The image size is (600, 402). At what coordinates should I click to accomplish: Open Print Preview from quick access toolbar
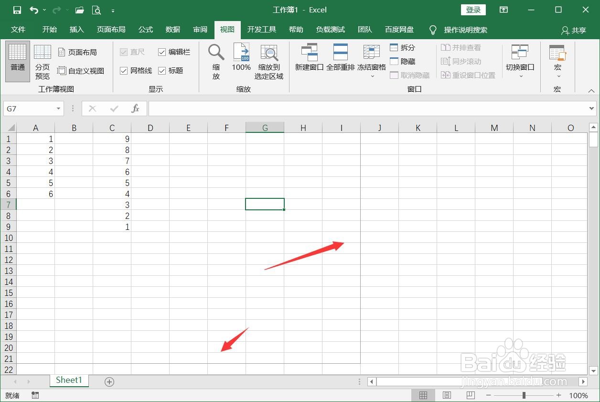tap(96, 10)
